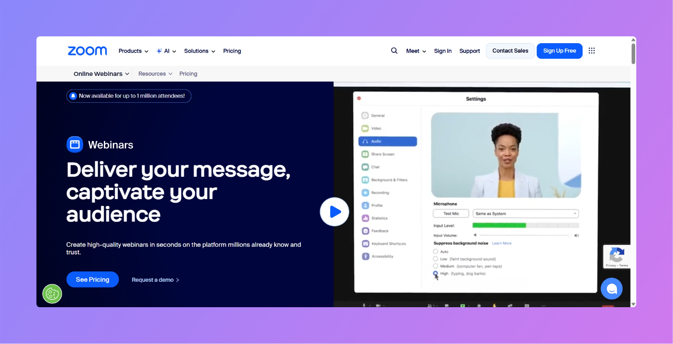Open the chat bubble widget
This screenshot has width=673, height=344.
pyautogui.click(x=612, y=289)
